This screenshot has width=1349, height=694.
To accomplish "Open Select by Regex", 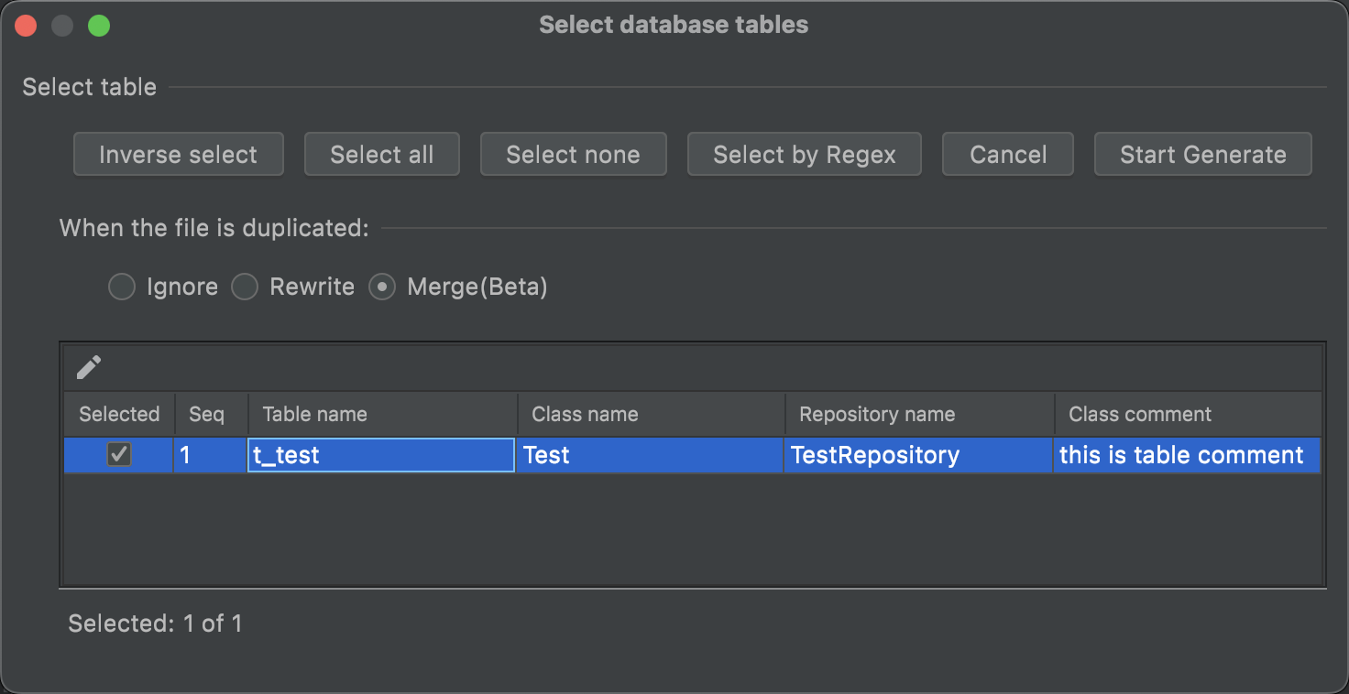I will point(805,155).
